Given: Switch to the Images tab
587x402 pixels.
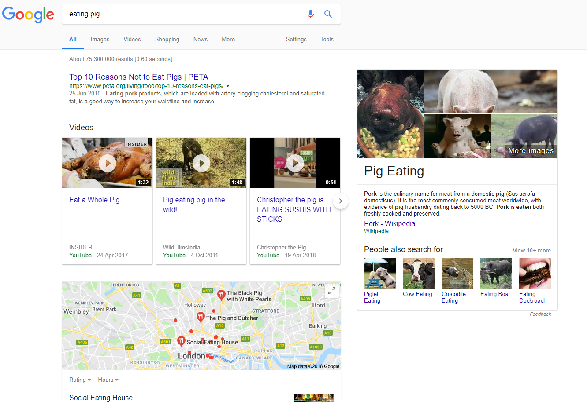Looking at the screenshot, I should 100,39.
